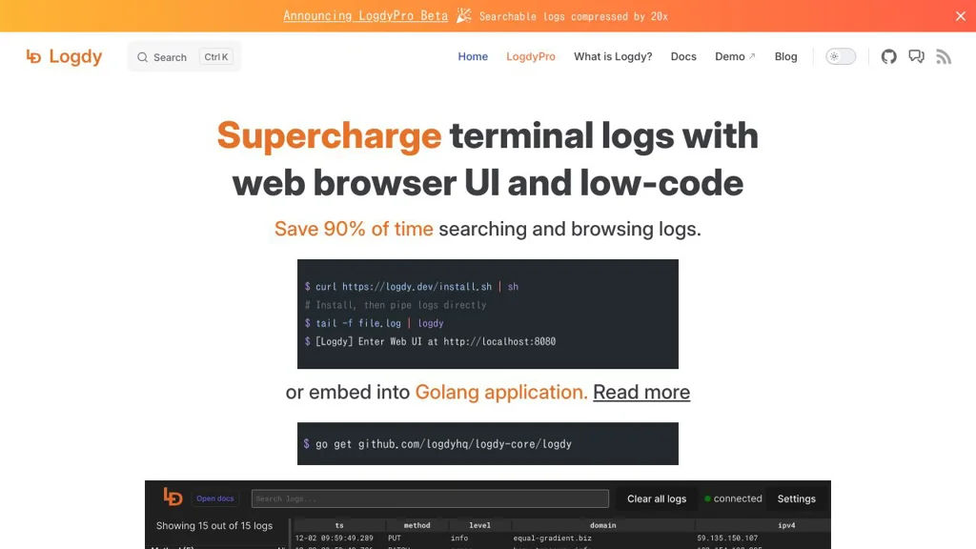Viewport: 976px width, 549px height.
Task: Click the Showing 15 out of 15 logs text
Action: tap(214, 526)
